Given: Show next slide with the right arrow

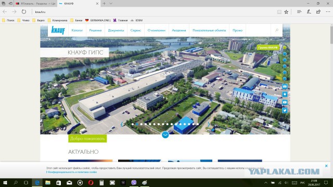Looking at the screenshot, I should [209, 124].
